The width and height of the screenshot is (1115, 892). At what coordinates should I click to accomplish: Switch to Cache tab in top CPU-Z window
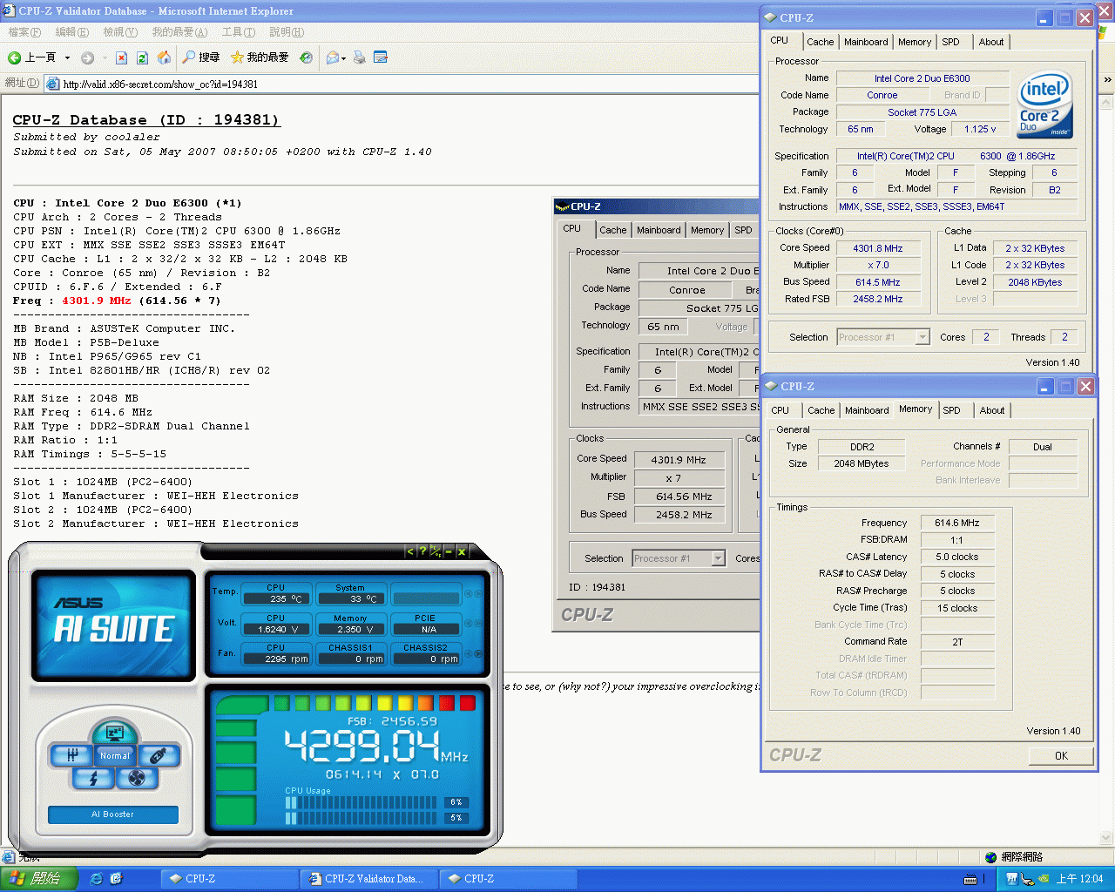[x=820, y=42]
